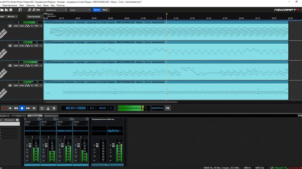Toggle the checkbox on mixer channel 4
The height and width of the screenshot is (169, 302).
[87, 119]
